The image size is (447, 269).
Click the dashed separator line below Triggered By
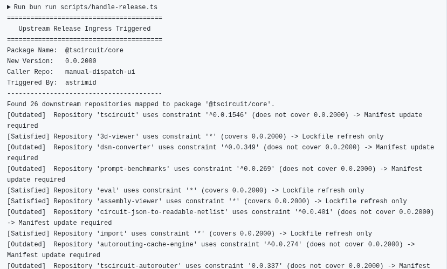coord(84,93)
